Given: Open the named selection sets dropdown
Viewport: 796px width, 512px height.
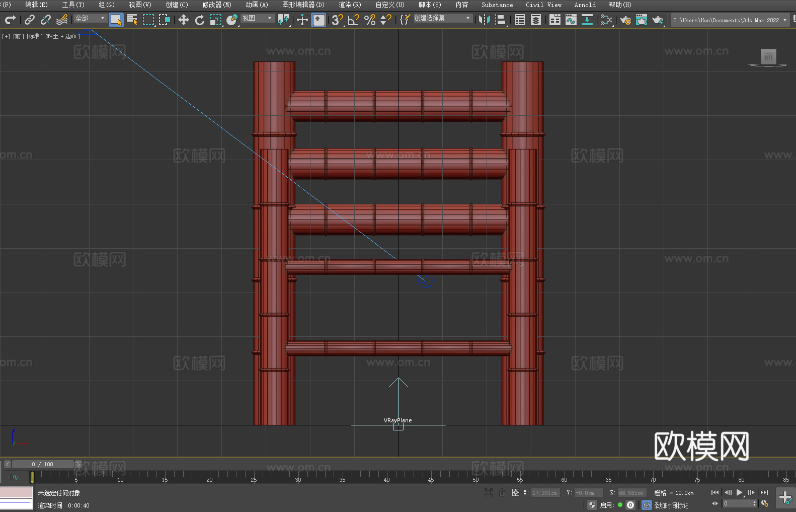Looking at the screenshot, I should pyautogui.click(x=443, y=18).
